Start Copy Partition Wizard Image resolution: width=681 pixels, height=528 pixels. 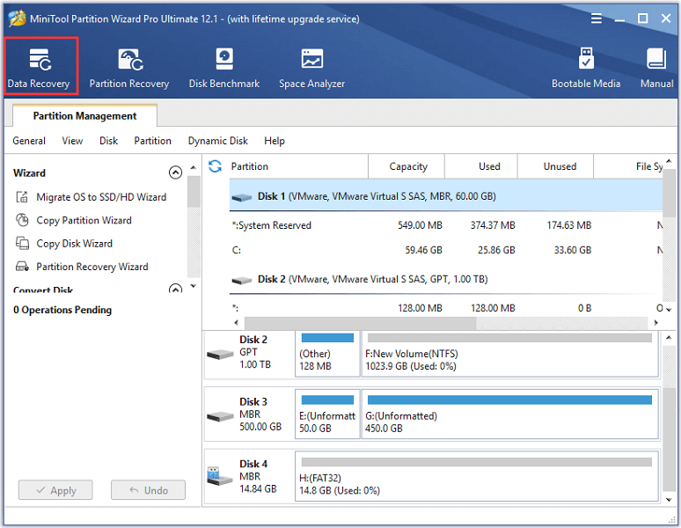(x=84, y=220)
